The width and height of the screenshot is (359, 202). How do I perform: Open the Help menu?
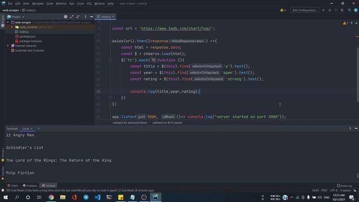click(x=111, y=4)
